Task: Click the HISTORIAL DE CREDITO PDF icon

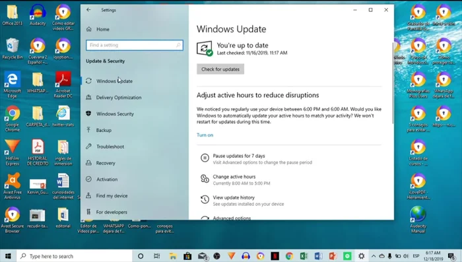Action: tap(38, 152)
